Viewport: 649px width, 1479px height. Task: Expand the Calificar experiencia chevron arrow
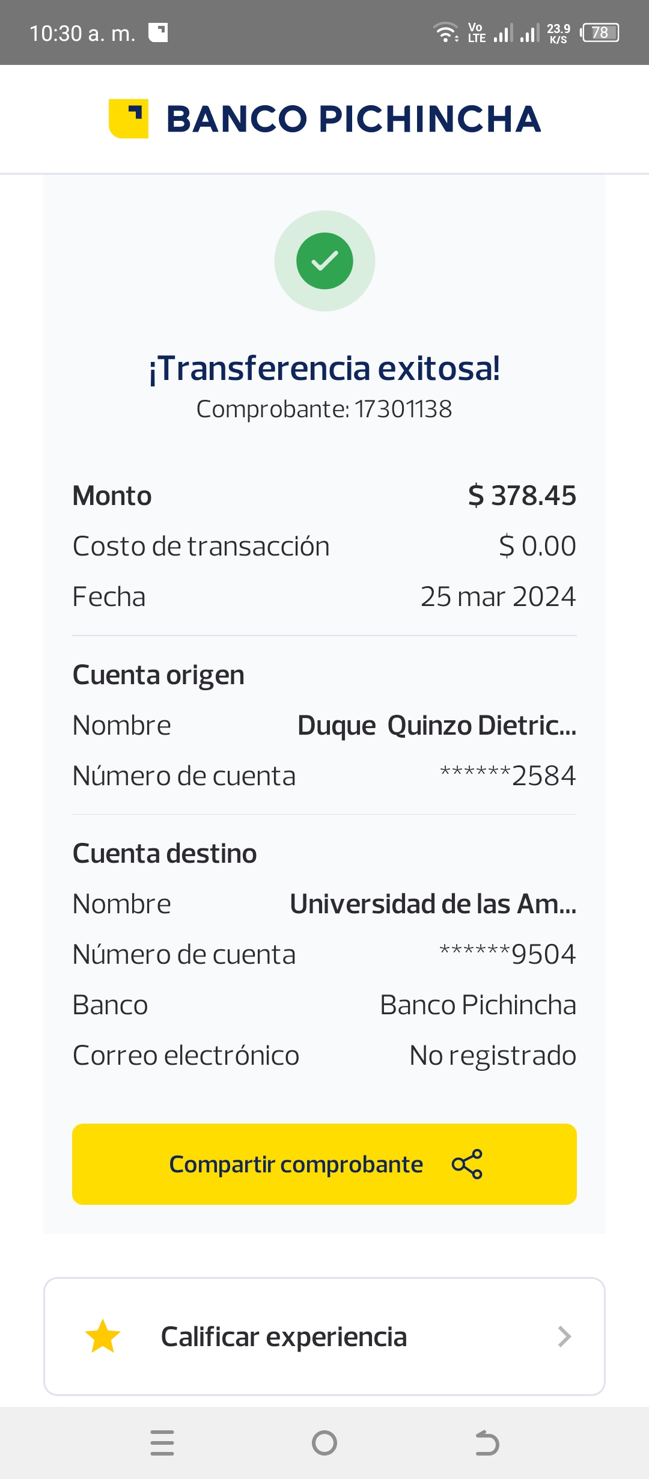tap(564, 1336)
